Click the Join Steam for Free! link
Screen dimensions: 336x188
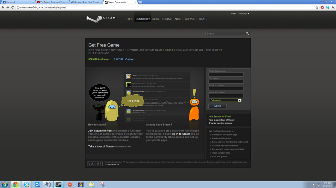(x=219, y=116)
